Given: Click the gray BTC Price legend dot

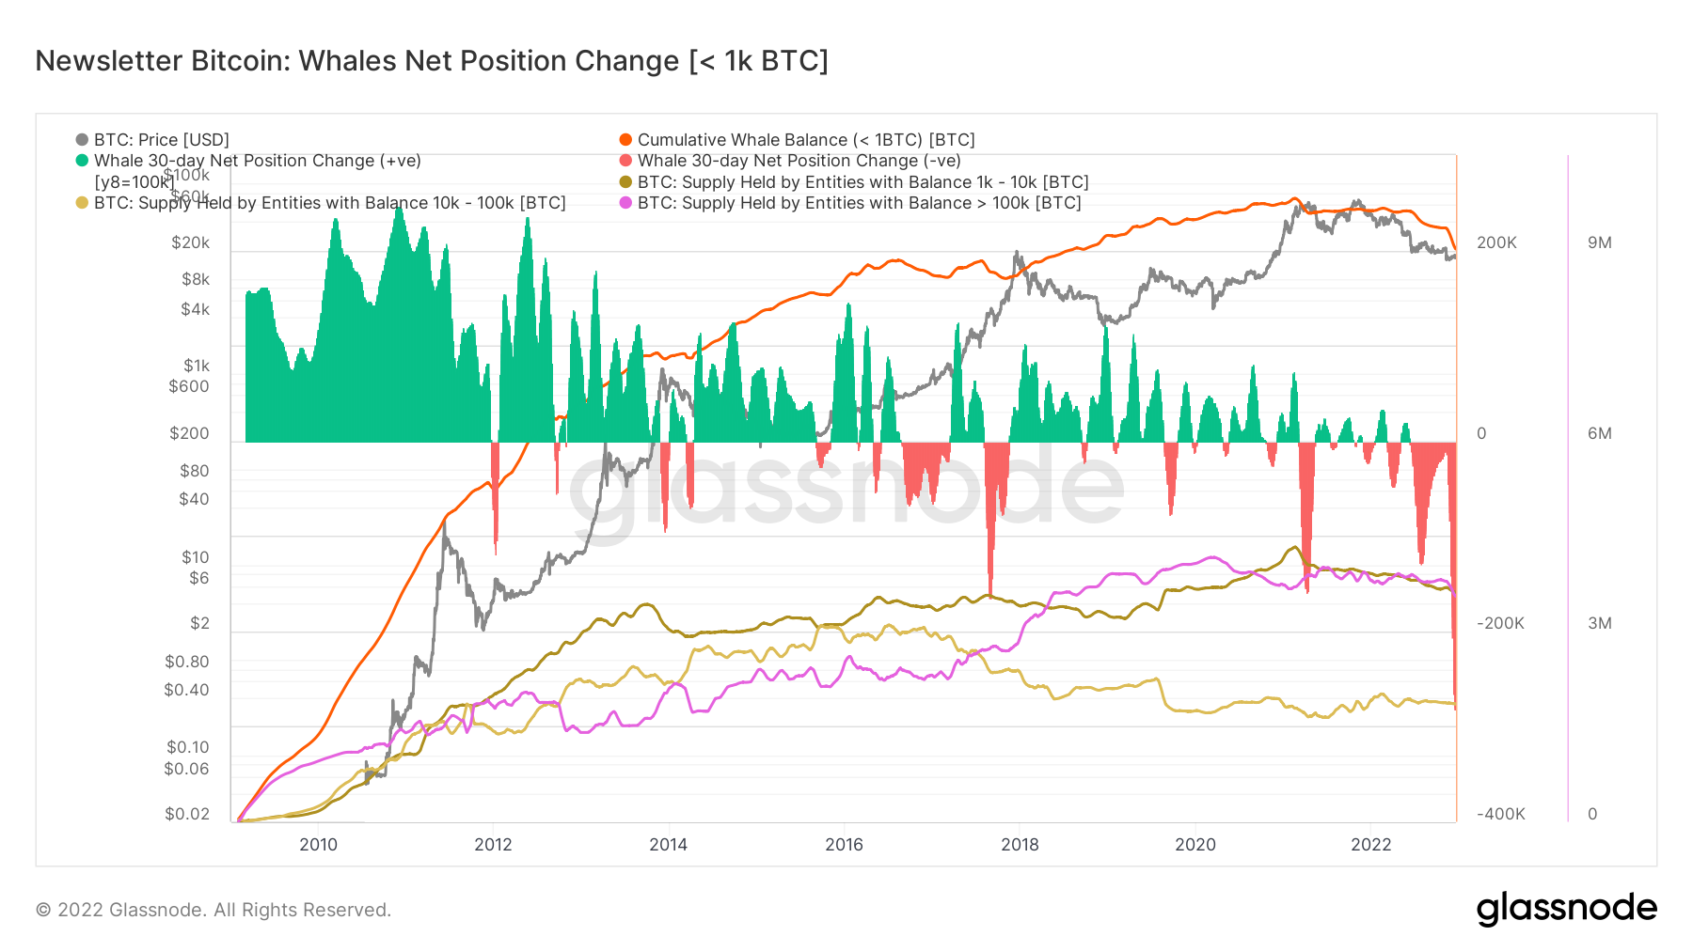Looking at the screenshot, I should point(82,140).
